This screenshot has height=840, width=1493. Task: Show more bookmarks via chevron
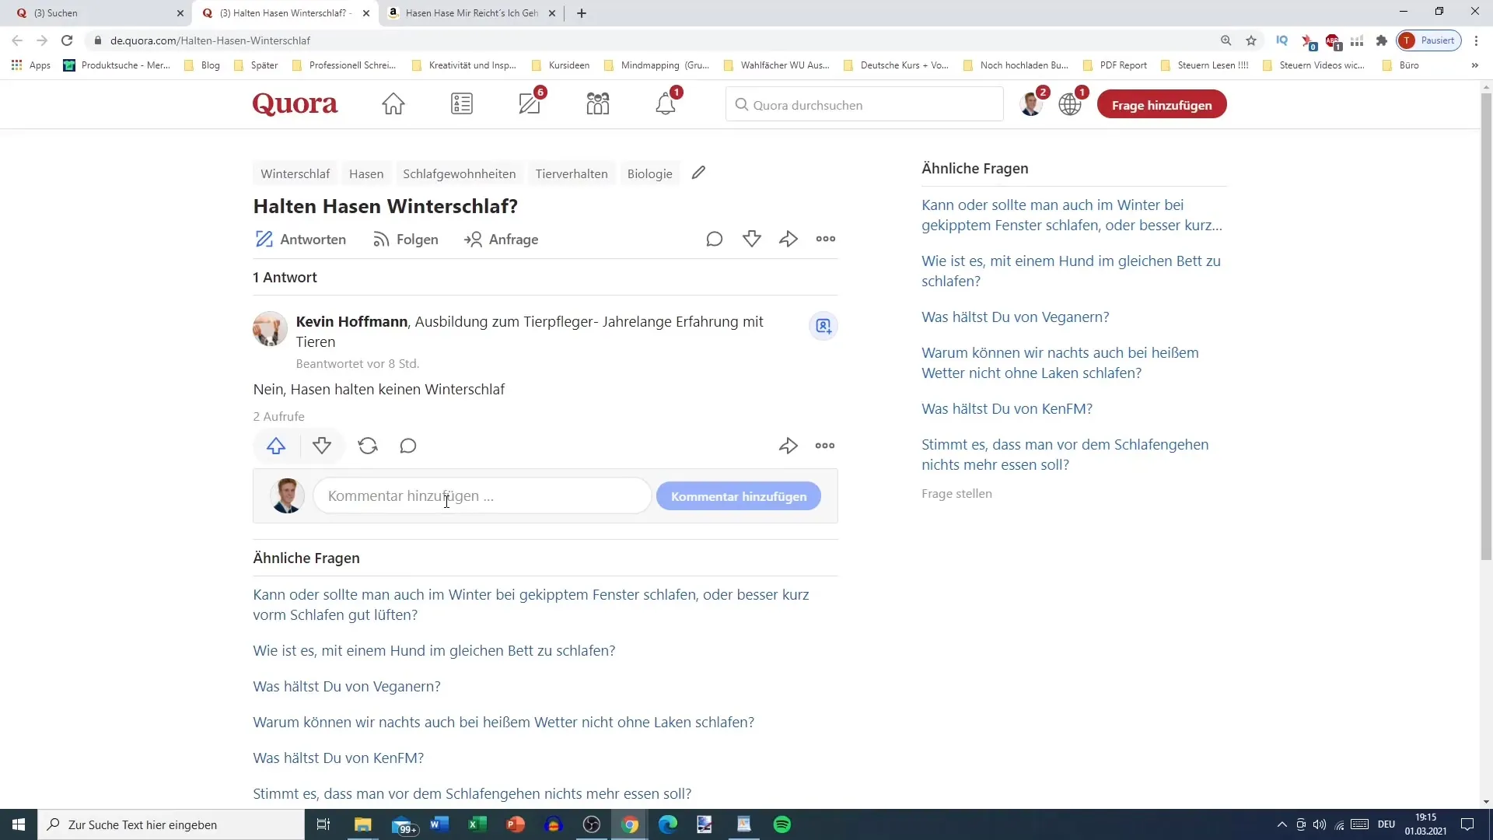pyautogui.click(x=1475, y=65)
